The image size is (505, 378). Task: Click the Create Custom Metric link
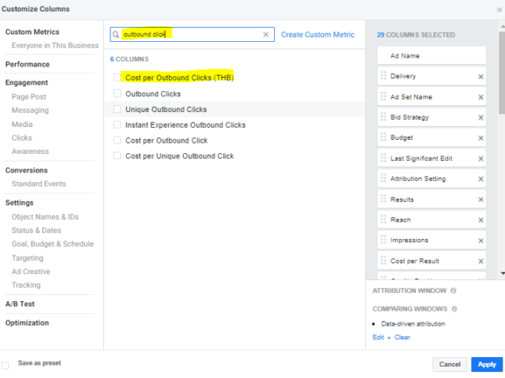(x=318, y=34)
